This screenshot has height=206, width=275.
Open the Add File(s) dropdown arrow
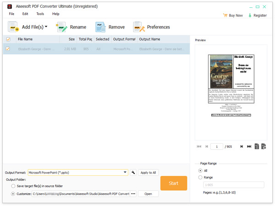(46, 27)
